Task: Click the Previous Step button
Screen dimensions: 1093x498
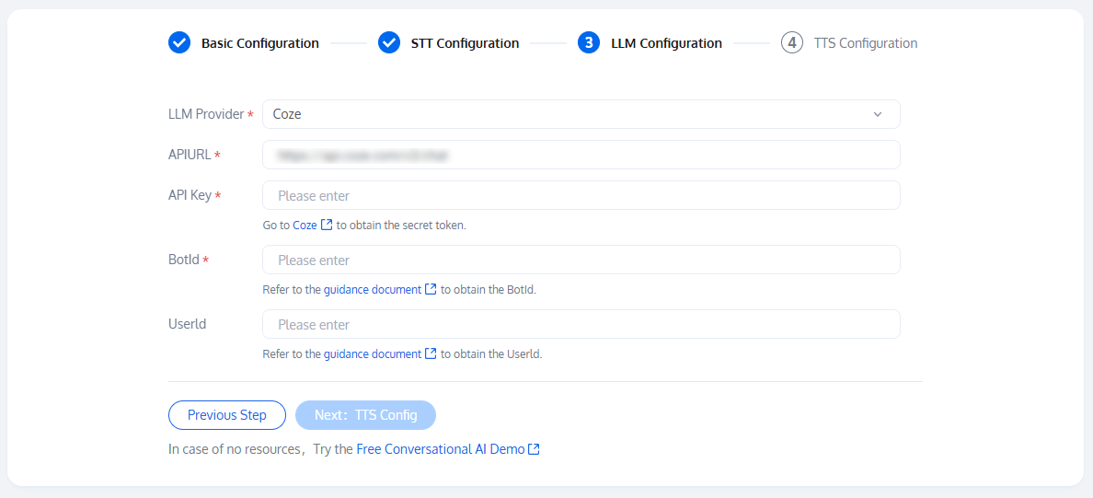Action: tap(227, 415)
